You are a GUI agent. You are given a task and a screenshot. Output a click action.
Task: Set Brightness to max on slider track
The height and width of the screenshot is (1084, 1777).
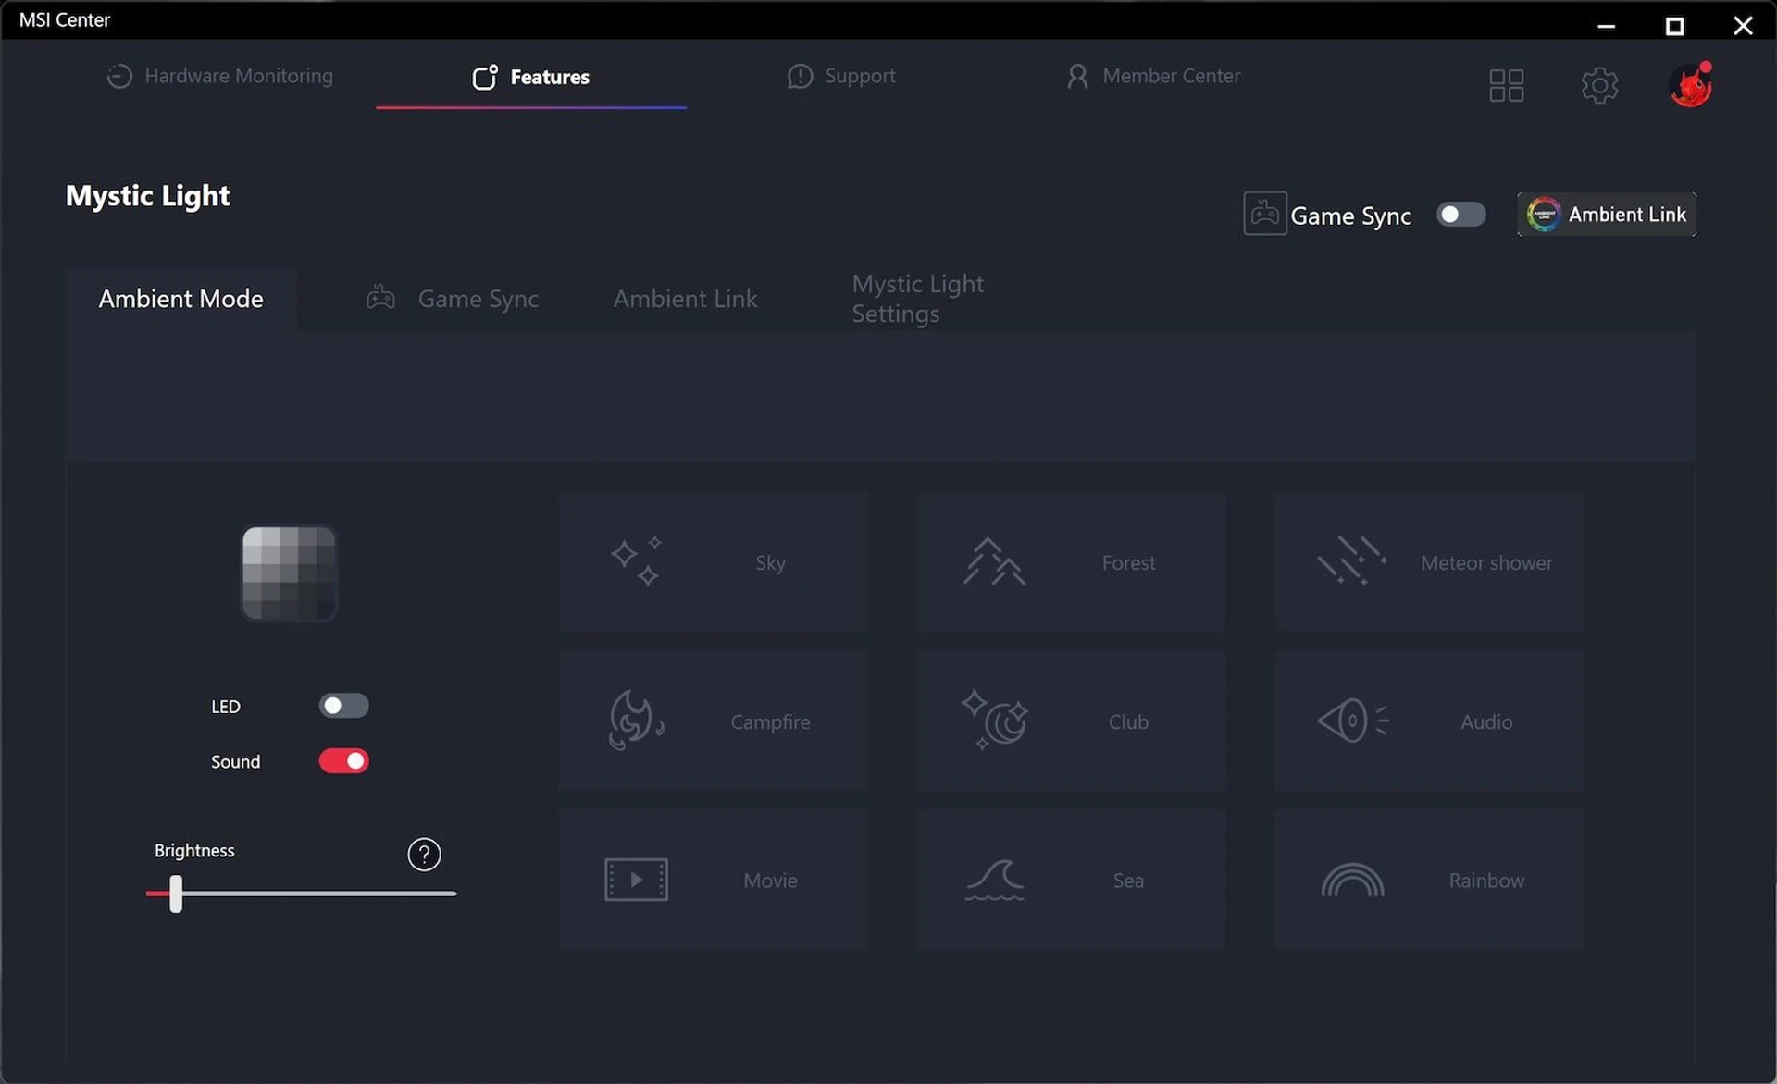click(454, 893)
